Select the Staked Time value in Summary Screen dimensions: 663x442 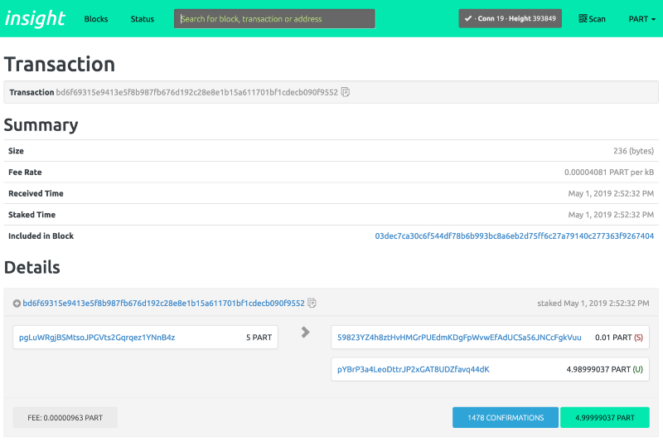(611, 215)
